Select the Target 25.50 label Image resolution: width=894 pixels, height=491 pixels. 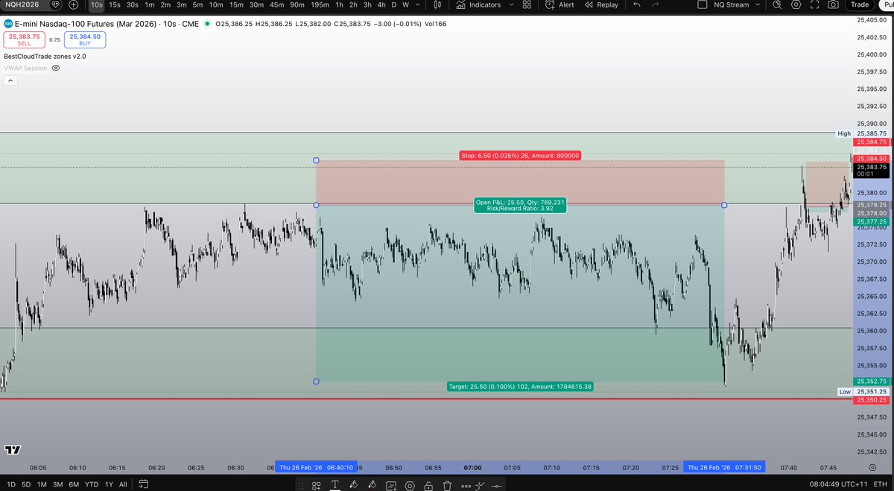520,387
